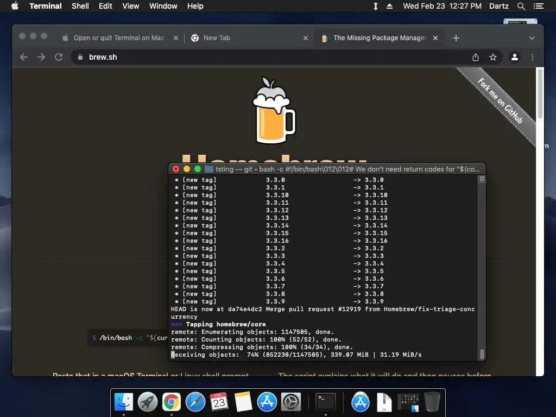The height and width of the screenshot is (417, 556).
Task: Click the Fork me on GitHub ribbon
Action: pyautogui.click(x=500, y=100)
